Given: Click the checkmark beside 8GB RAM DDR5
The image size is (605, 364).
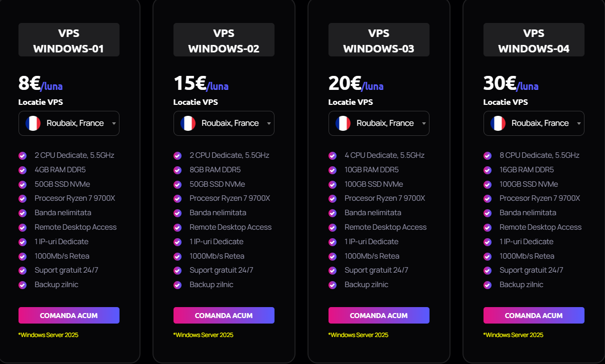Looking at the screenshot, I should (177, 170).
